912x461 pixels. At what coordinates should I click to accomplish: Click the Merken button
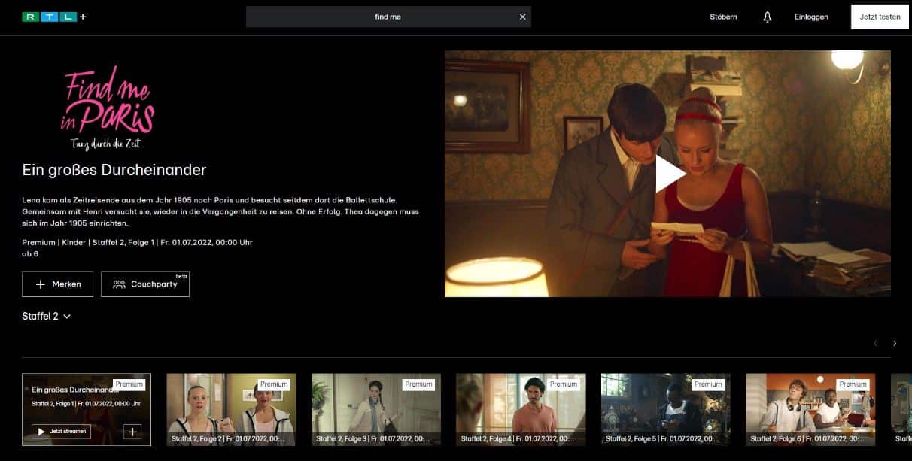(58, 284)
